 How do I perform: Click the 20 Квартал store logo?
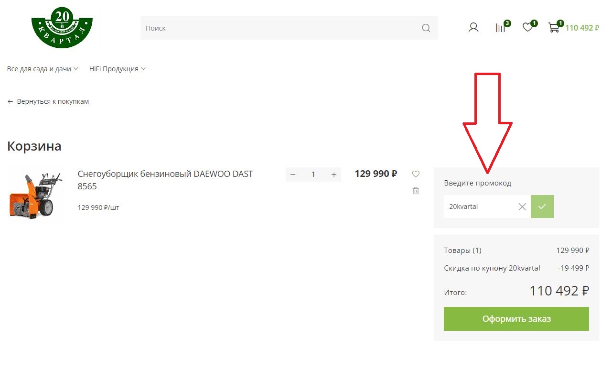coord(62,28)
